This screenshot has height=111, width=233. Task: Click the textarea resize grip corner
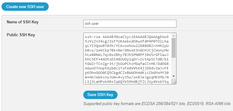tap(175, 83)
